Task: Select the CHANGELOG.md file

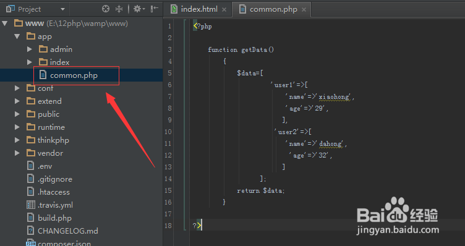Action: coord(67,231)
